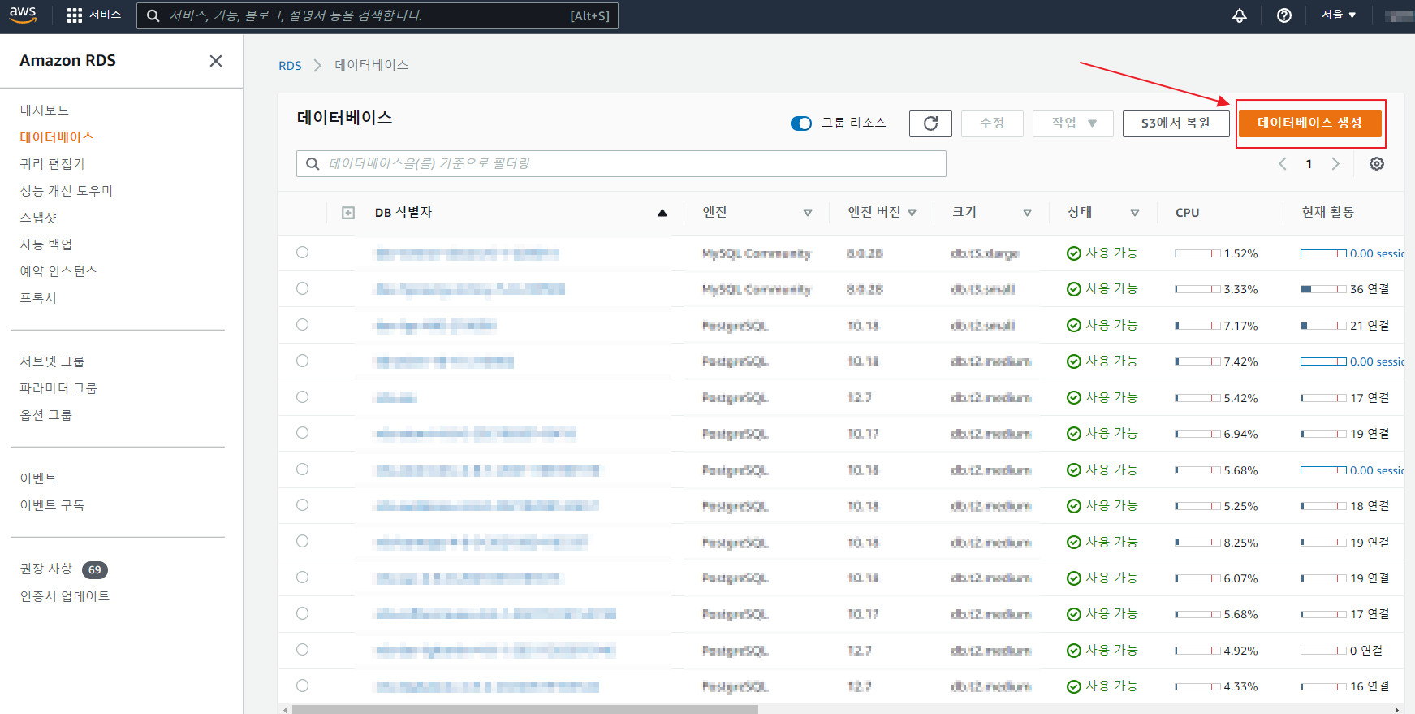Viewport: 1415px width, 714px height.
Task: Click the 36 연결 activity bar
Action: 1323,289
